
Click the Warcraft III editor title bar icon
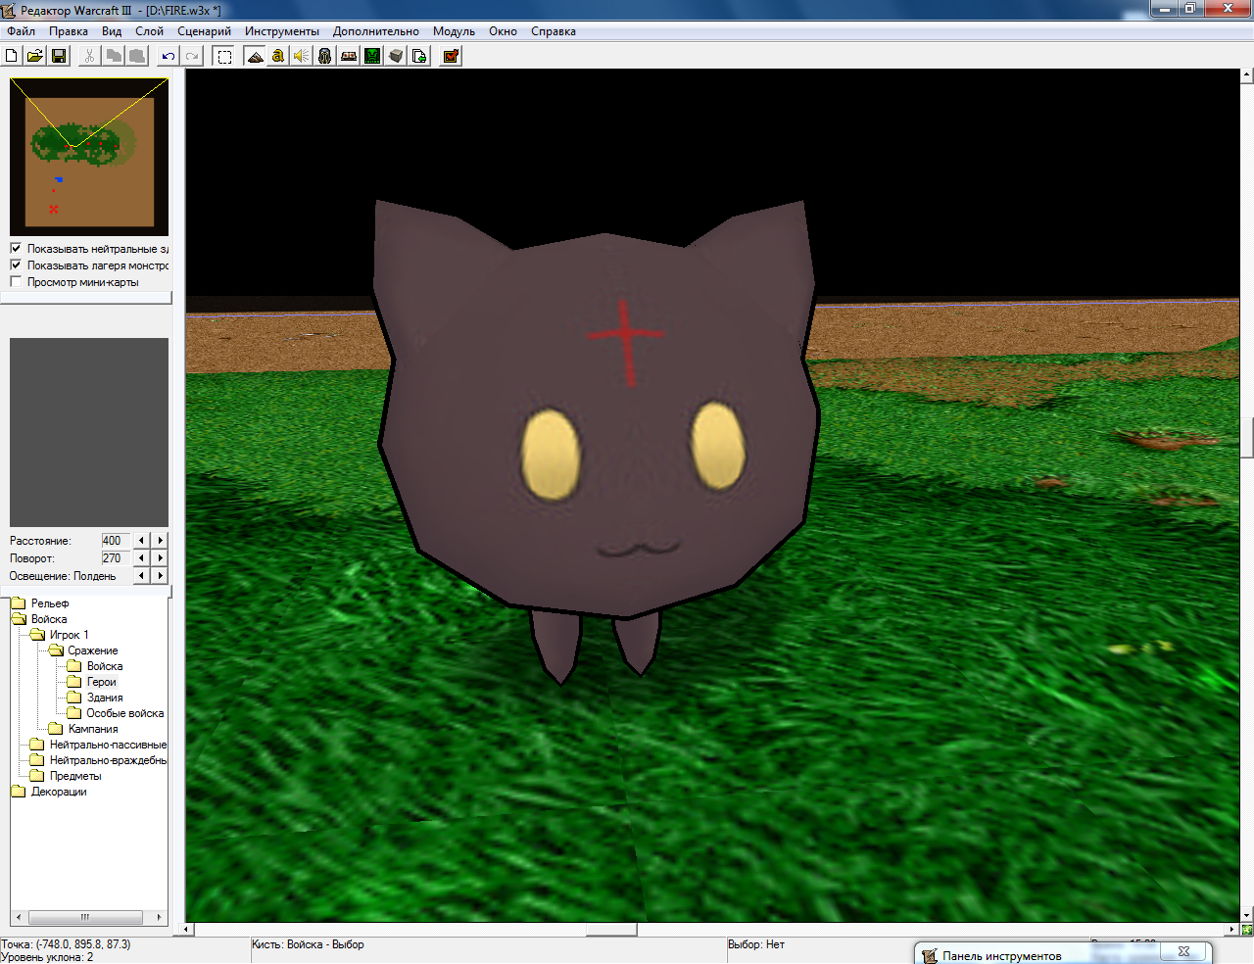tap(10, 10)
